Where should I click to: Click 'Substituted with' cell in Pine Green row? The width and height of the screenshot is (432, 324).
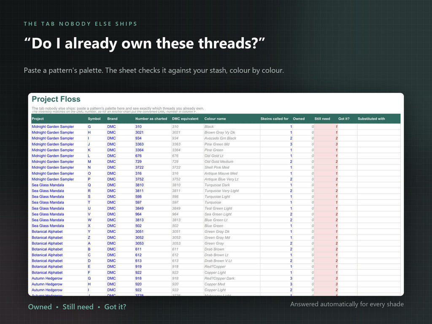pos(379,150)
